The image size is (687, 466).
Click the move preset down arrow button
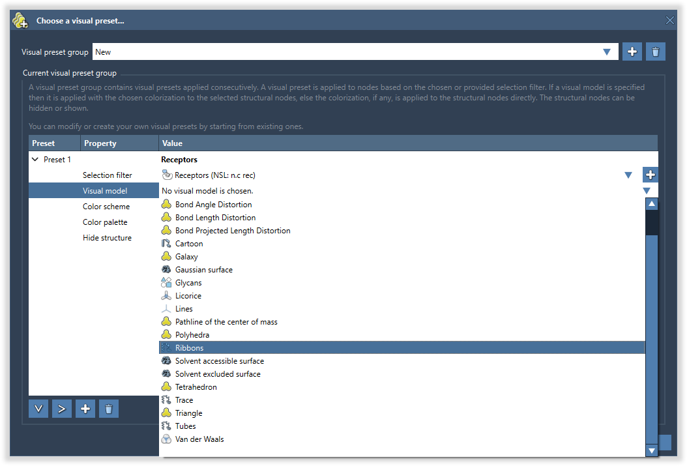click(x=38, y=409)
